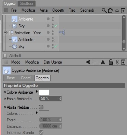Click the new panel plus icon beside lock
This screenshot has height=135, width=127.
coord(123,62)
